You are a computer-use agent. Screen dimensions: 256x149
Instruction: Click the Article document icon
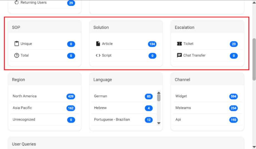pos(98,44)
